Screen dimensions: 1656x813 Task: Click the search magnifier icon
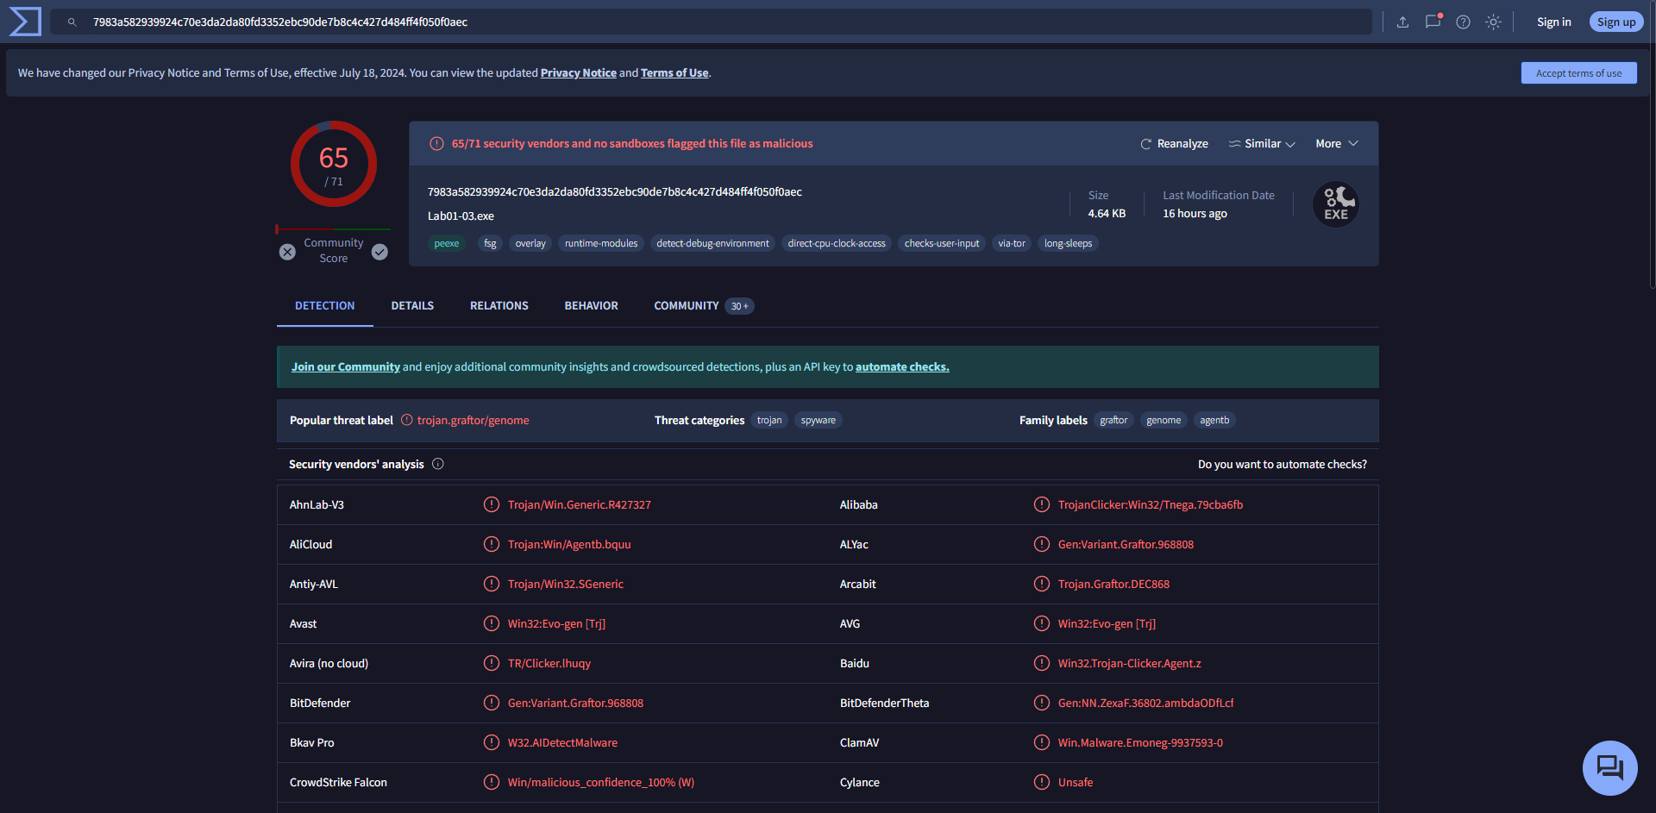[72, 22]
